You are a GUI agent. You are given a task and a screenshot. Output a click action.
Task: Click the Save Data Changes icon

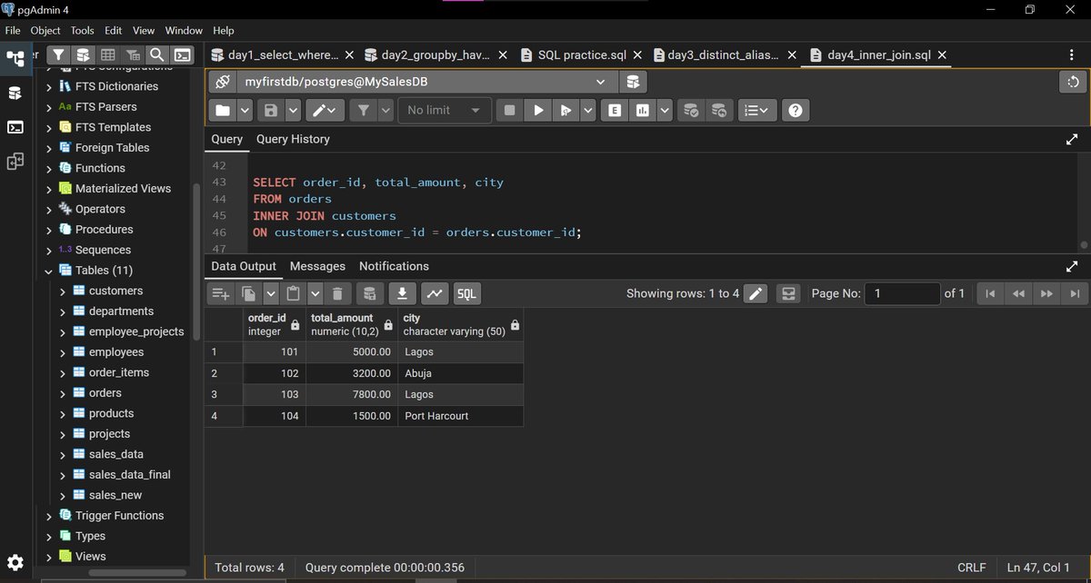coord(369,293)
